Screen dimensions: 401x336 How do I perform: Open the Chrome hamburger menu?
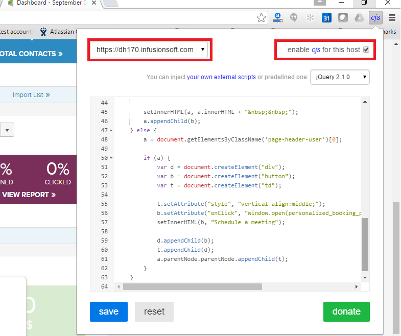[x=392, y=18]
